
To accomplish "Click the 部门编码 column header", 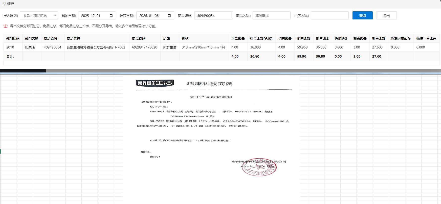I will click(13, 39).
